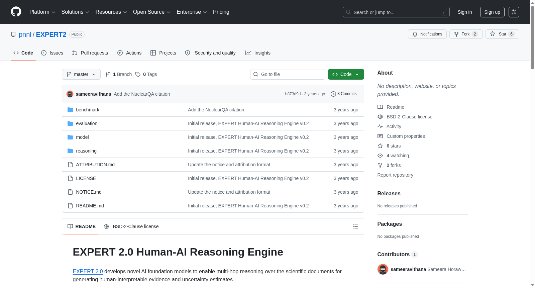This screenshot has height=288, width=535.
Task: Click the branch icon beside 1 Branch
Action: [x=108, y=74]
